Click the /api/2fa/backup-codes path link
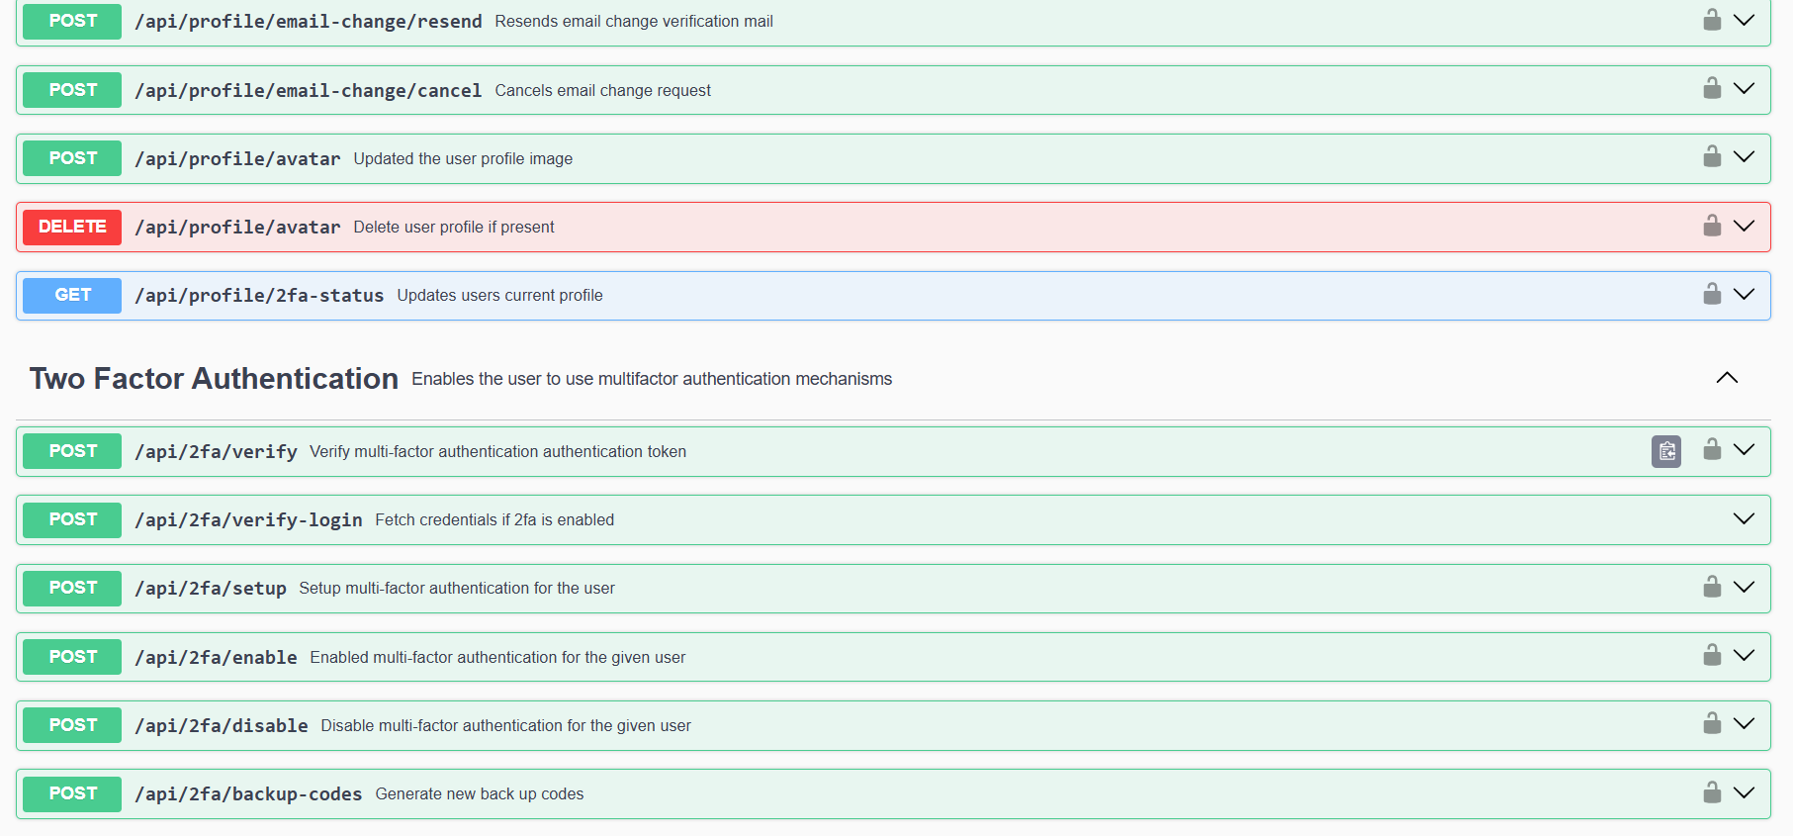1793x836 pixels. coord(248,794)
